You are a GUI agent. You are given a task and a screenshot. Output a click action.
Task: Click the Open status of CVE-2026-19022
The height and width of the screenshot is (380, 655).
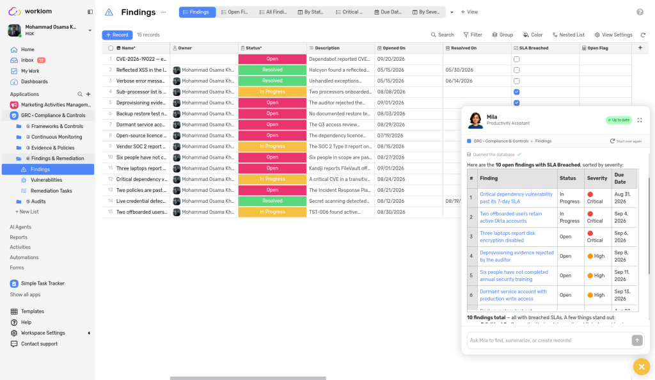pos(272,59)
